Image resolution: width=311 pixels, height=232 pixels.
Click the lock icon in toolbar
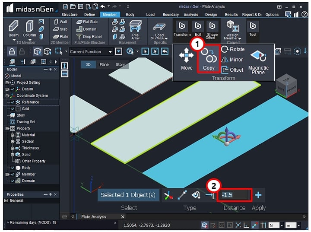coord(12,51)
